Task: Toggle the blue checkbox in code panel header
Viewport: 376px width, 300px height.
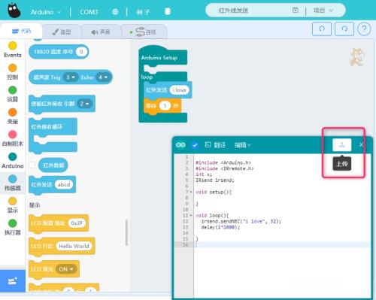Action: coord(195,145)
